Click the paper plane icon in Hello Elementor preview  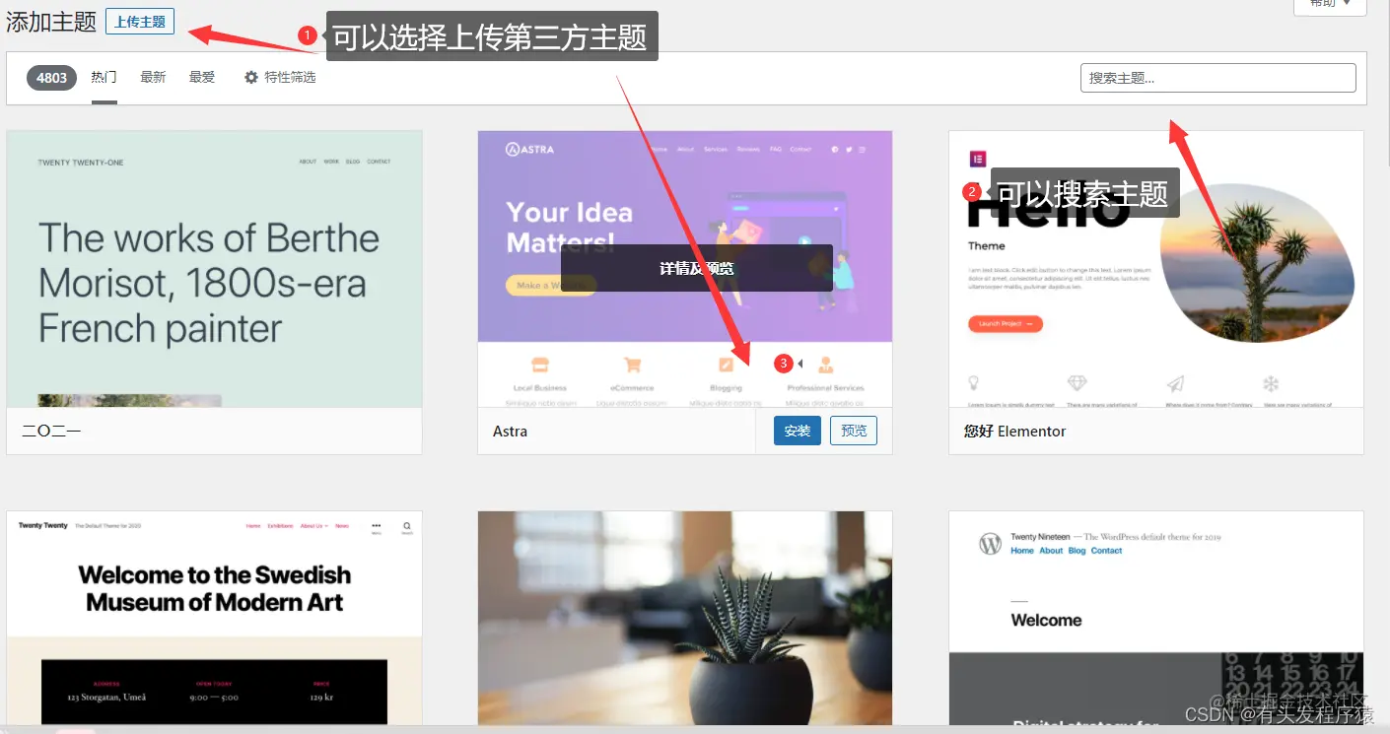(x=1175, y=383)
